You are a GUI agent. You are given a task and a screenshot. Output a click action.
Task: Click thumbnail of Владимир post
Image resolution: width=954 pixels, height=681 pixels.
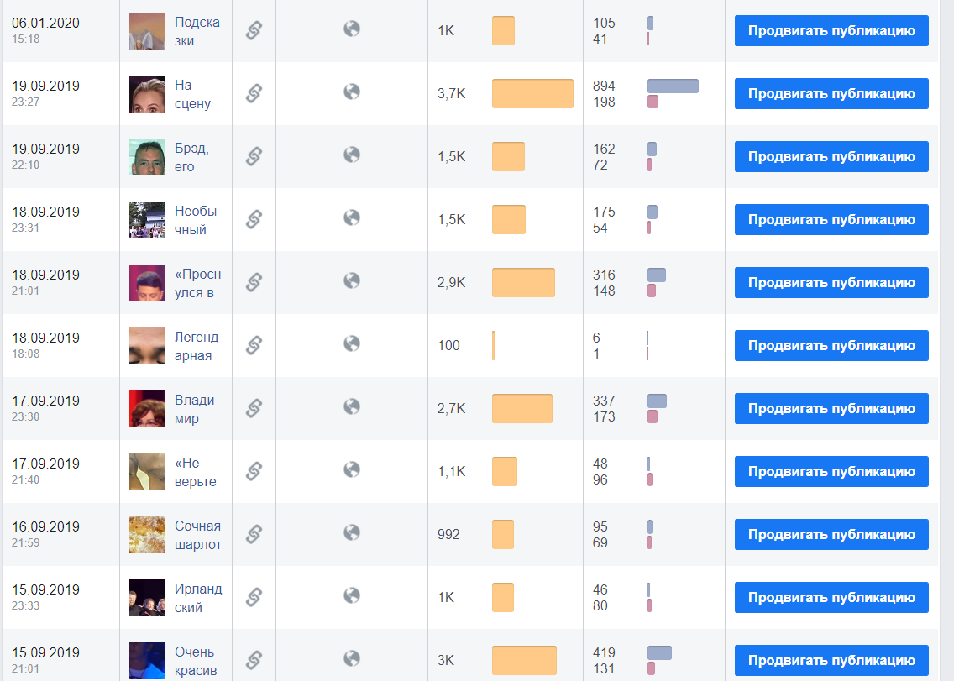click(x=147, y=409)
